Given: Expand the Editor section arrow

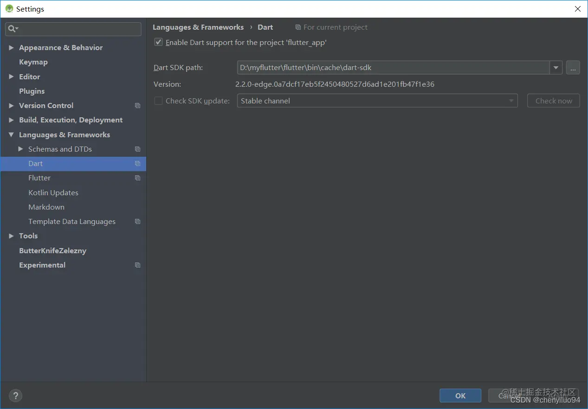Looking at the screenshot, I should [11, 77].
